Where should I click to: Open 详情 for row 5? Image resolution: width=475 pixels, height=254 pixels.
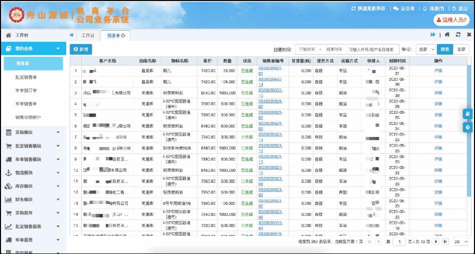pos(438,115)
